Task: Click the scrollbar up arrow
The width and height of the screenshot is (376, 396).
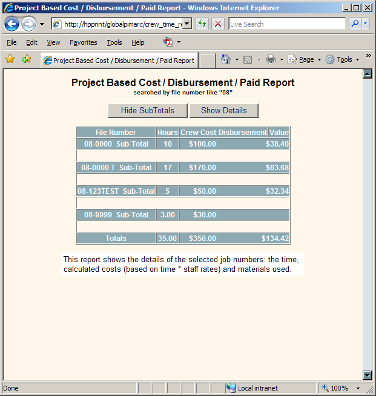Action: 368,74
